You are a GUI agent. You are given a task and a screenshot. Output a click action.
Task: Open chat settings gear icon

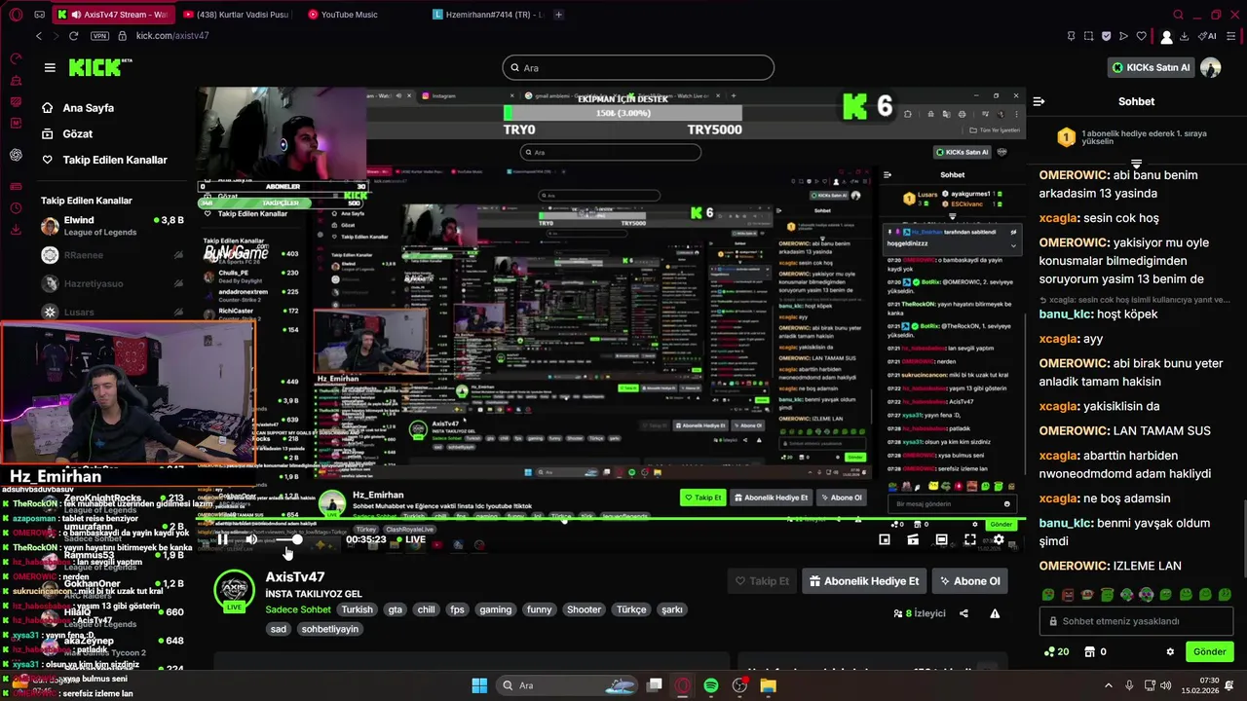(1170, 651)
